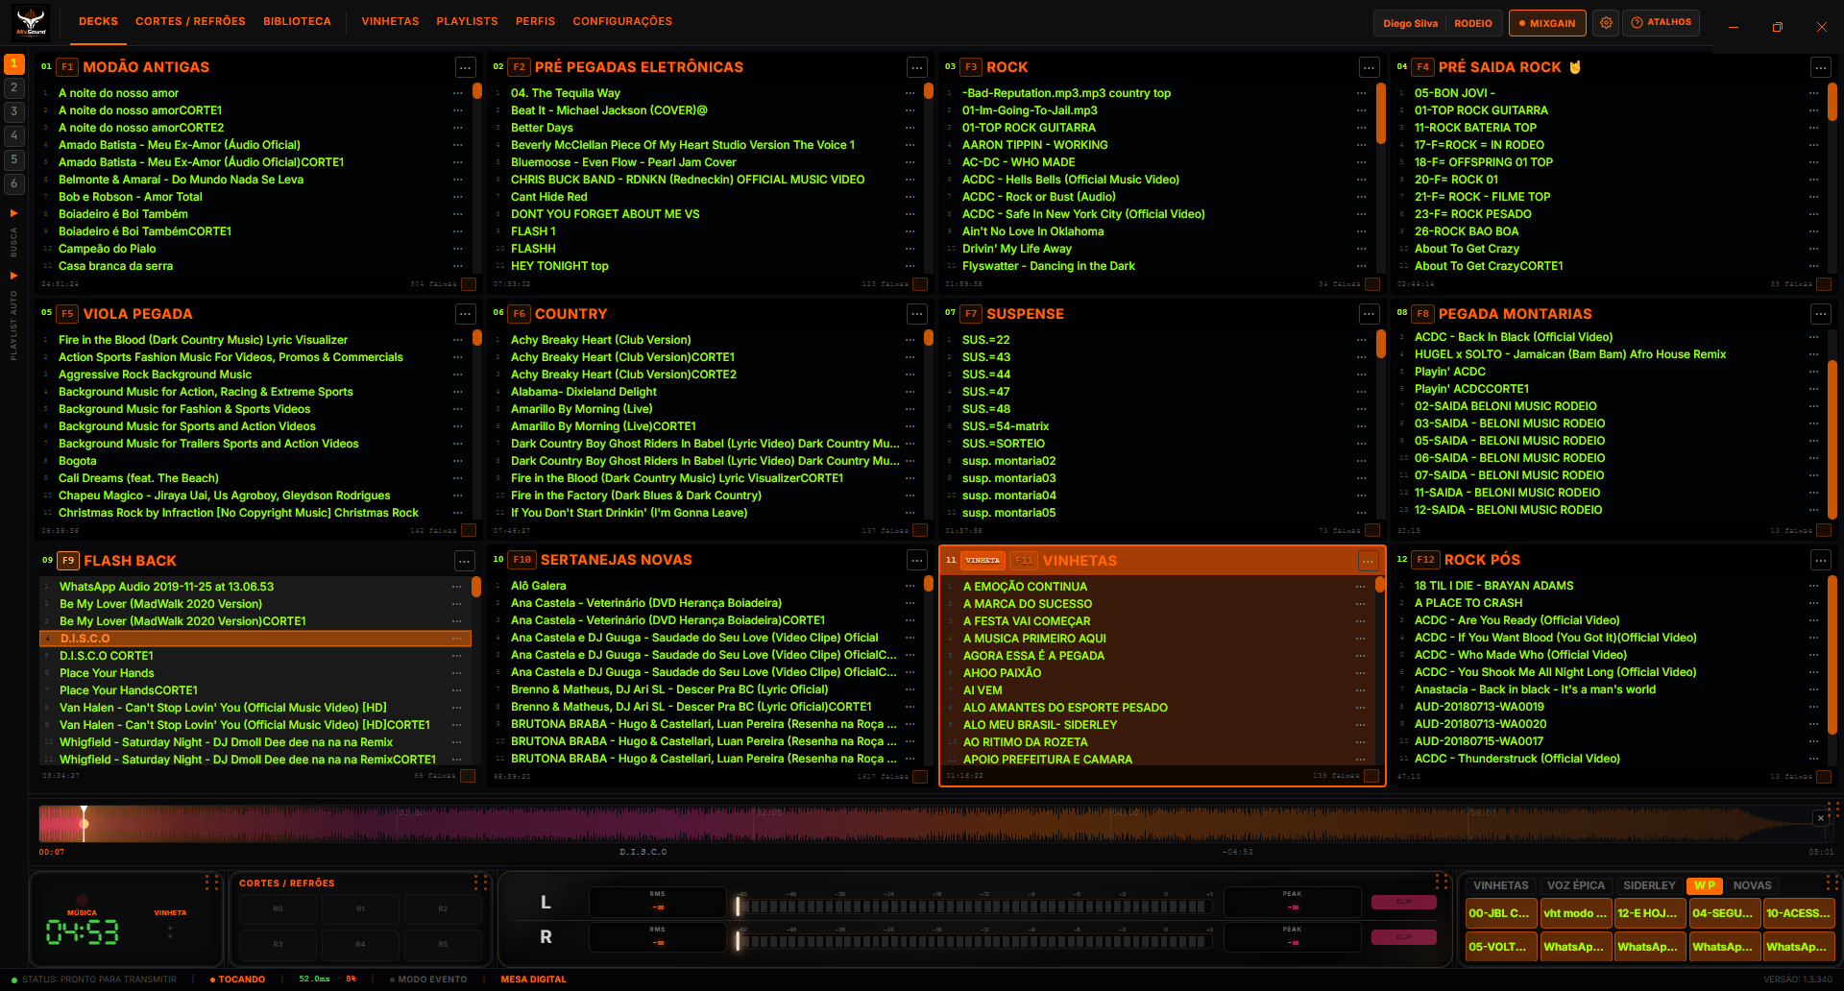Click the F12 hotkey badge for ROCK PÓS
The height and width of the screenshot is (991, 1844).
[x=1426, y=560]
